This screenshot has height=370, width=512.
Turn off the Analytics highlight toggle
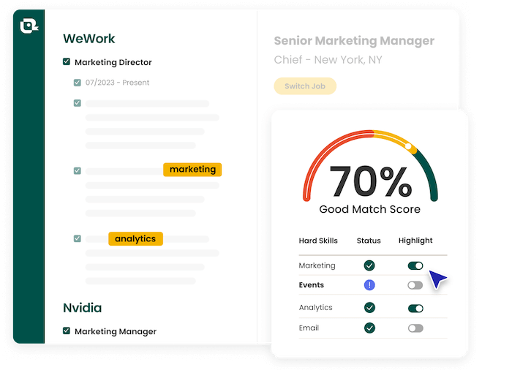(x=415, y=309)
